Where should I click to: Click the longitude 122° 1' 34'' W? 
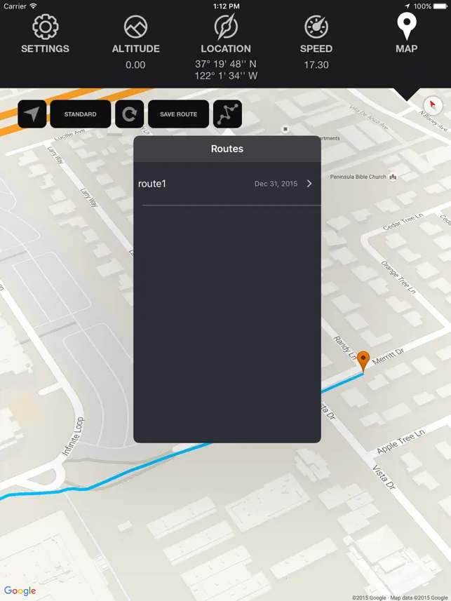226,76
